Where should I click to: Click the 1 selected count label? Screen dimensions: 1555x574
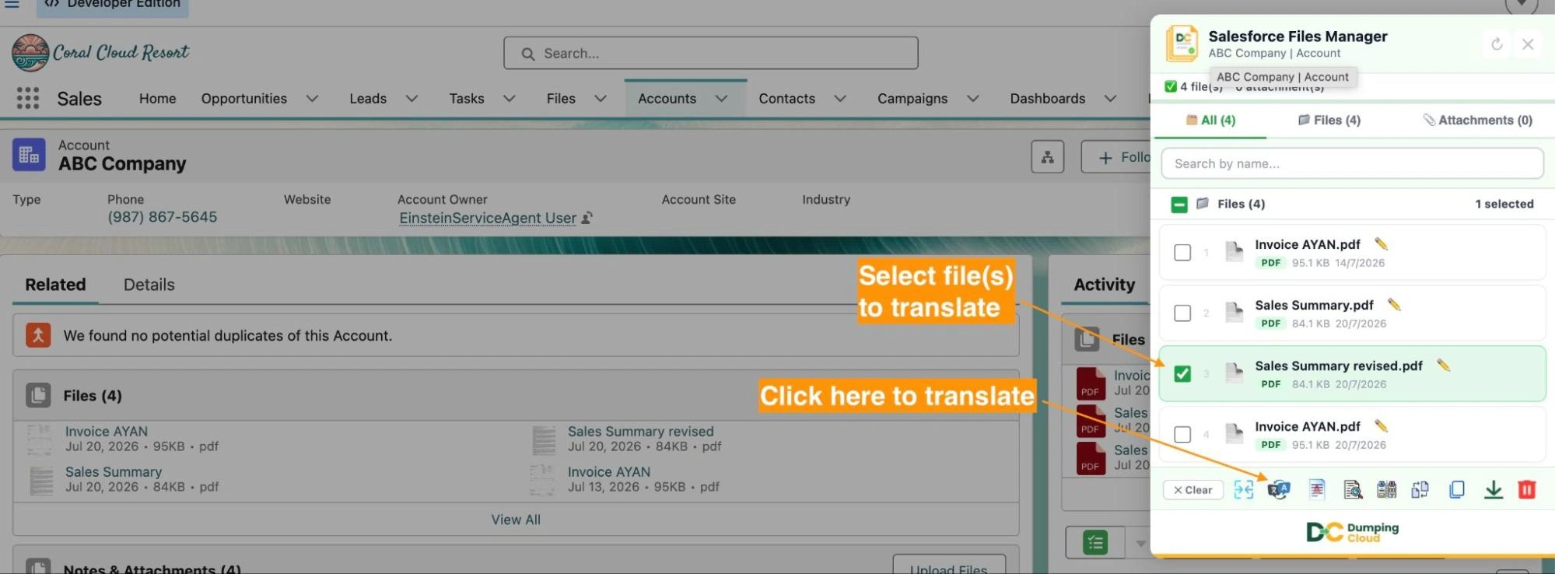(1504, 204)
